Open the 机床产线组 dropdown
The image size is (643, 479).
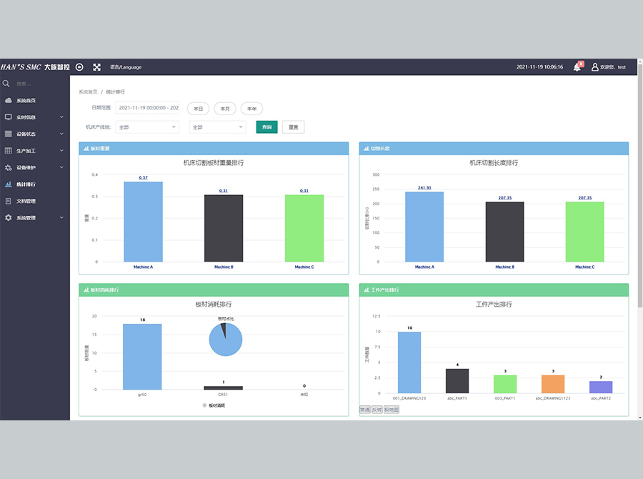click(x=146, y=127)
